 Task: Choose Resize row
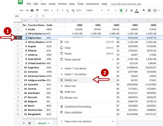[87, 98]
